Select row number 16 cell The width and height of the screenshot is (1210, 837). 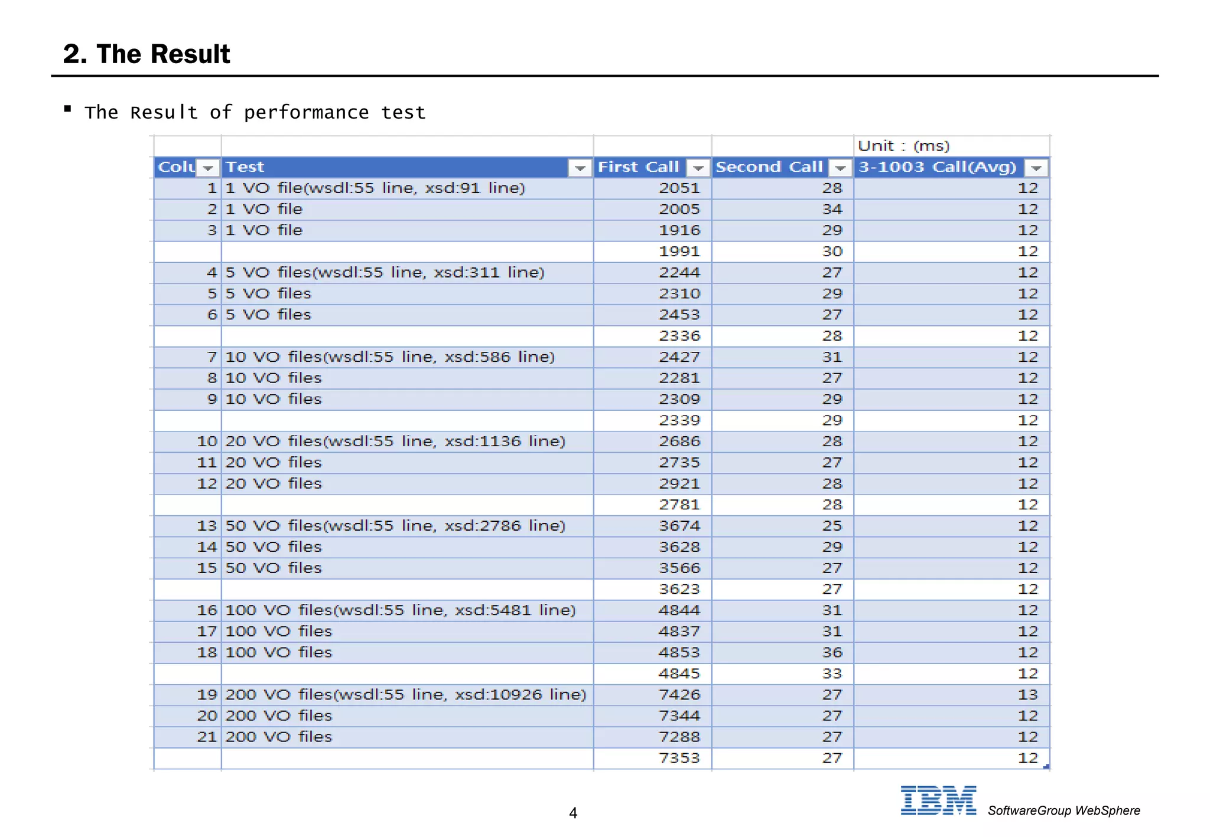(x=187, y=610)
